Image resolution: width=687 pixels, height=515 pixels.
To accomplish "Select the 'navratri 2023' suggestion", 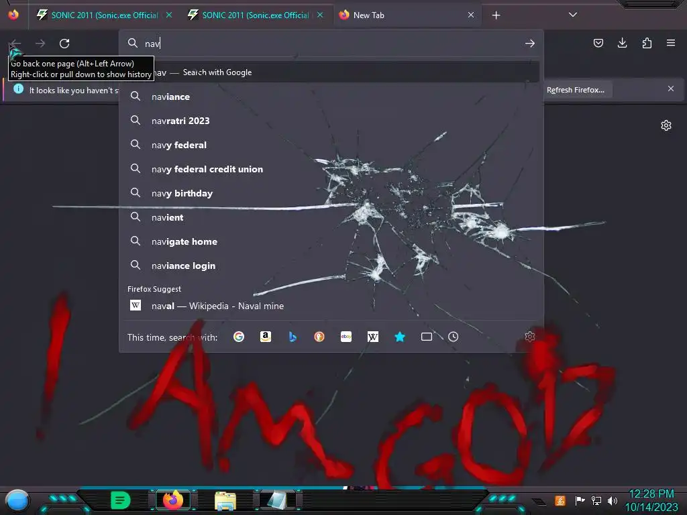I will pyautogui.click(x=331, y=121).
